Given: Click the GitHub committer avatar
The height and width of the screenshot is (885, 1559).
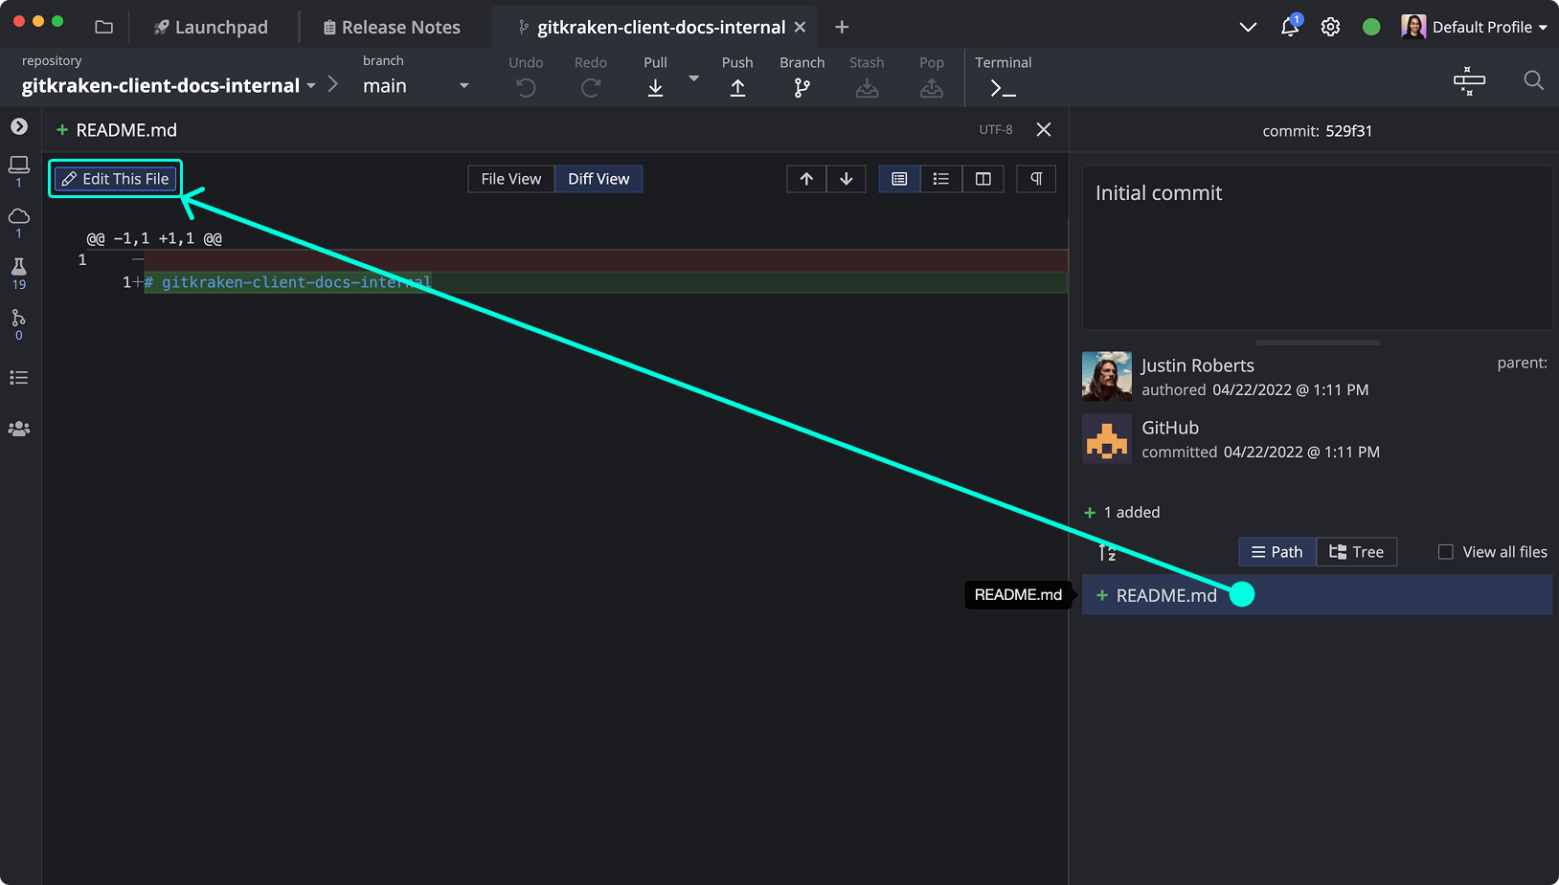Looking at the screenshot, I should tap(1107, 439).
